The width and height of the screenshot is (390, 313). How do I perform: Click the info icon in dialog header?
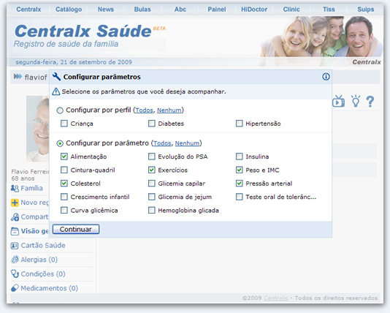click(x=326, y=77)
